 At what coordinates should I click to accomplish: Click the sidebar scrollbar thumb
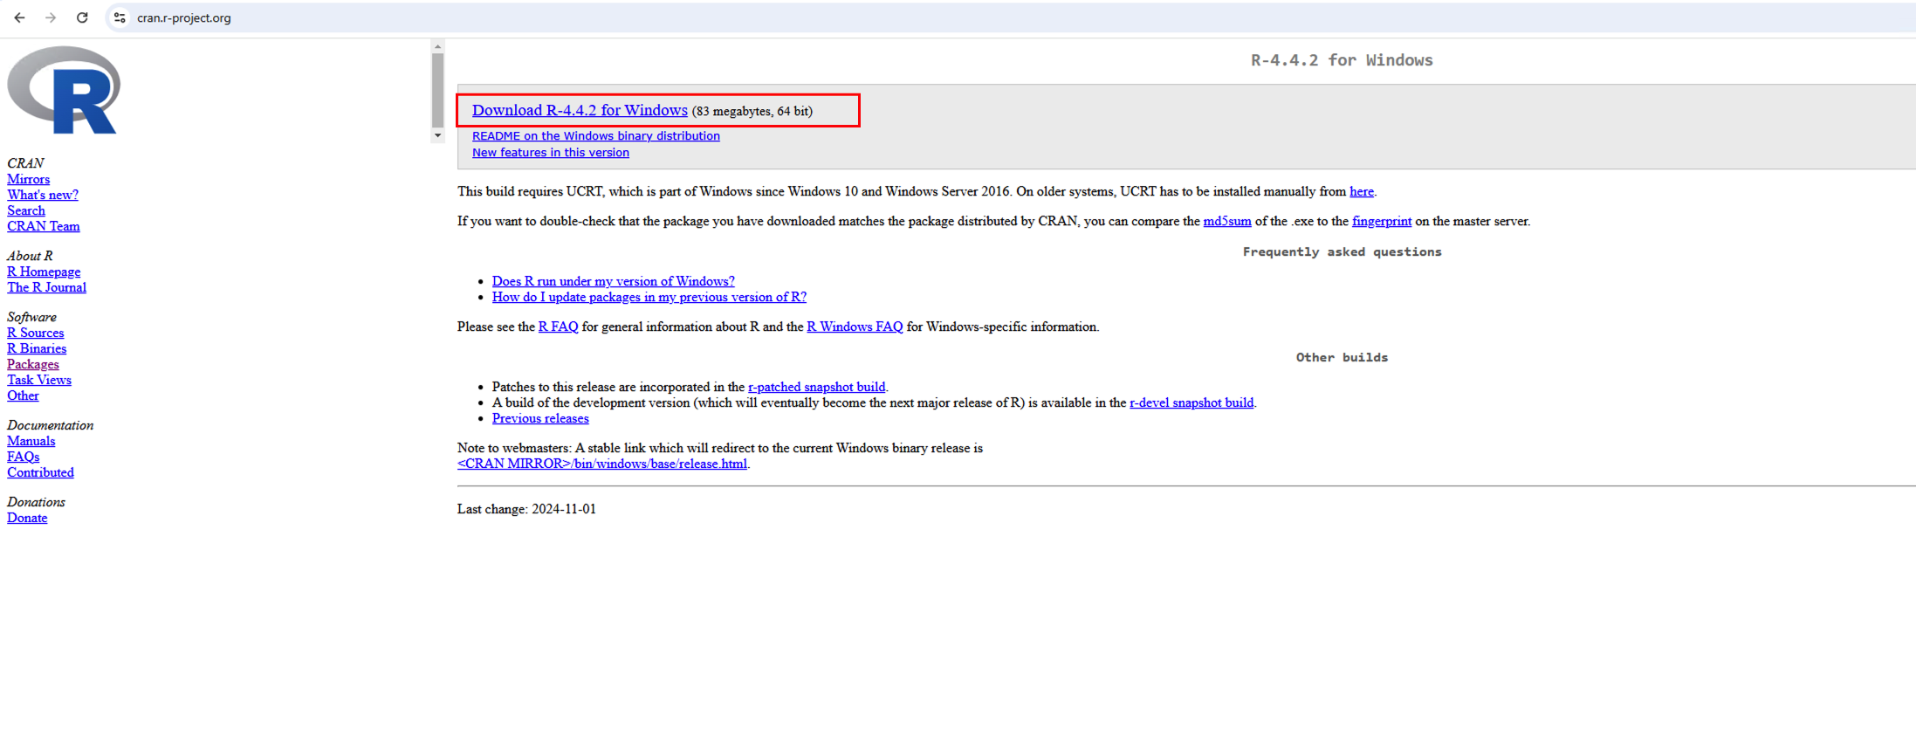tap(437, 91)
